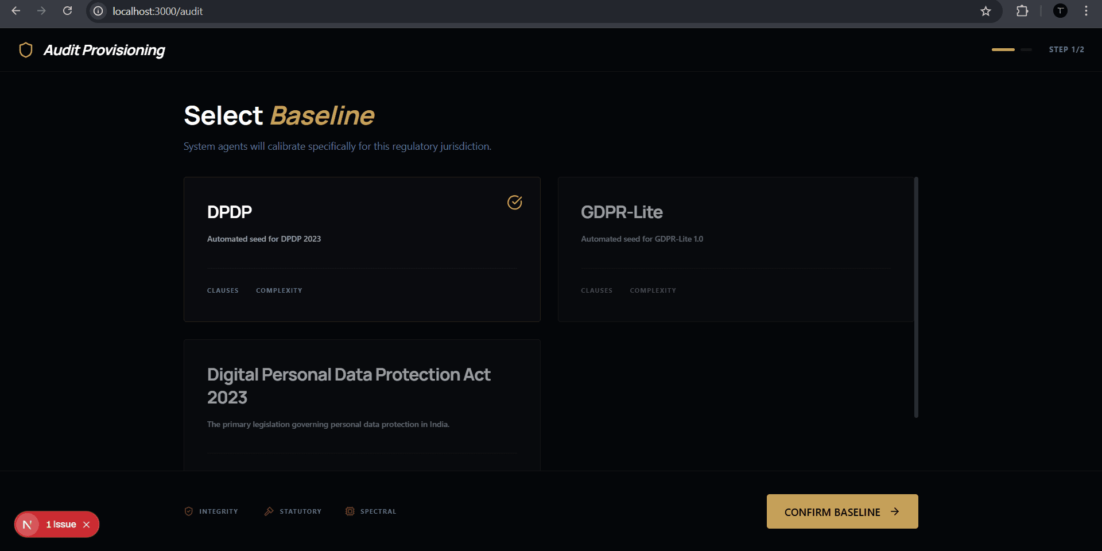Click CLAUSES label on GDPR-Lite card
The image size is (1102, 551).
(x=596, y=290)
